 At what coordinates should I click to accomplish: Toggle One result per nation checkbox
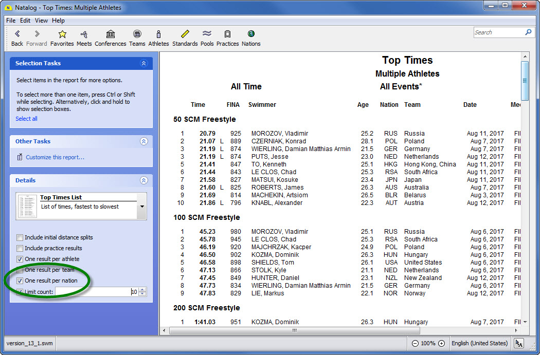[20, 281]
